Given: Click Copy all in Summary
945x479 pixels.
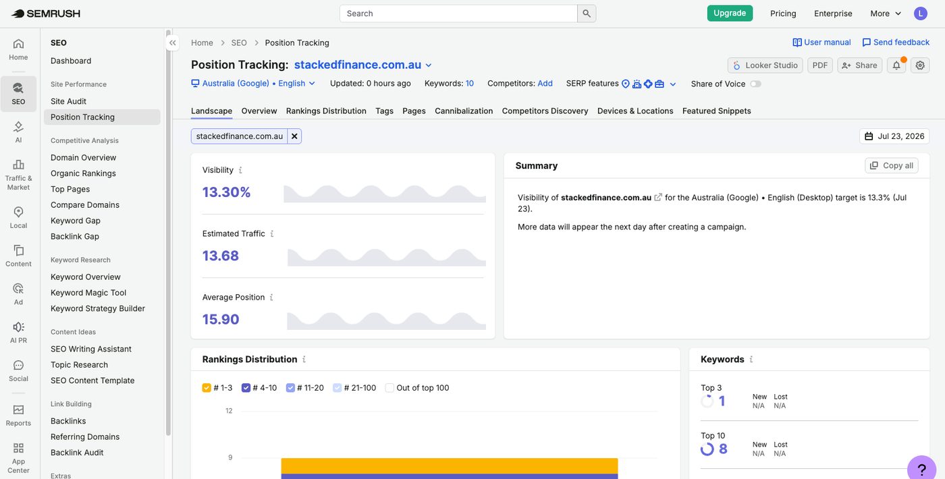Looking at the screenshot, I should pos(892,165).
